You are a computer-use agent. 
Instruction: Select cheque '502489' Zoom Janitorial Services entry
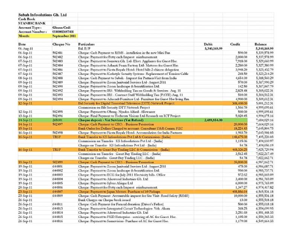pos(122,82)
